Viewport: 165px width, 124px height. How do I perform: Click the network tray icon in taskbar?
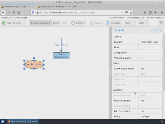click(x=162, y=122)
